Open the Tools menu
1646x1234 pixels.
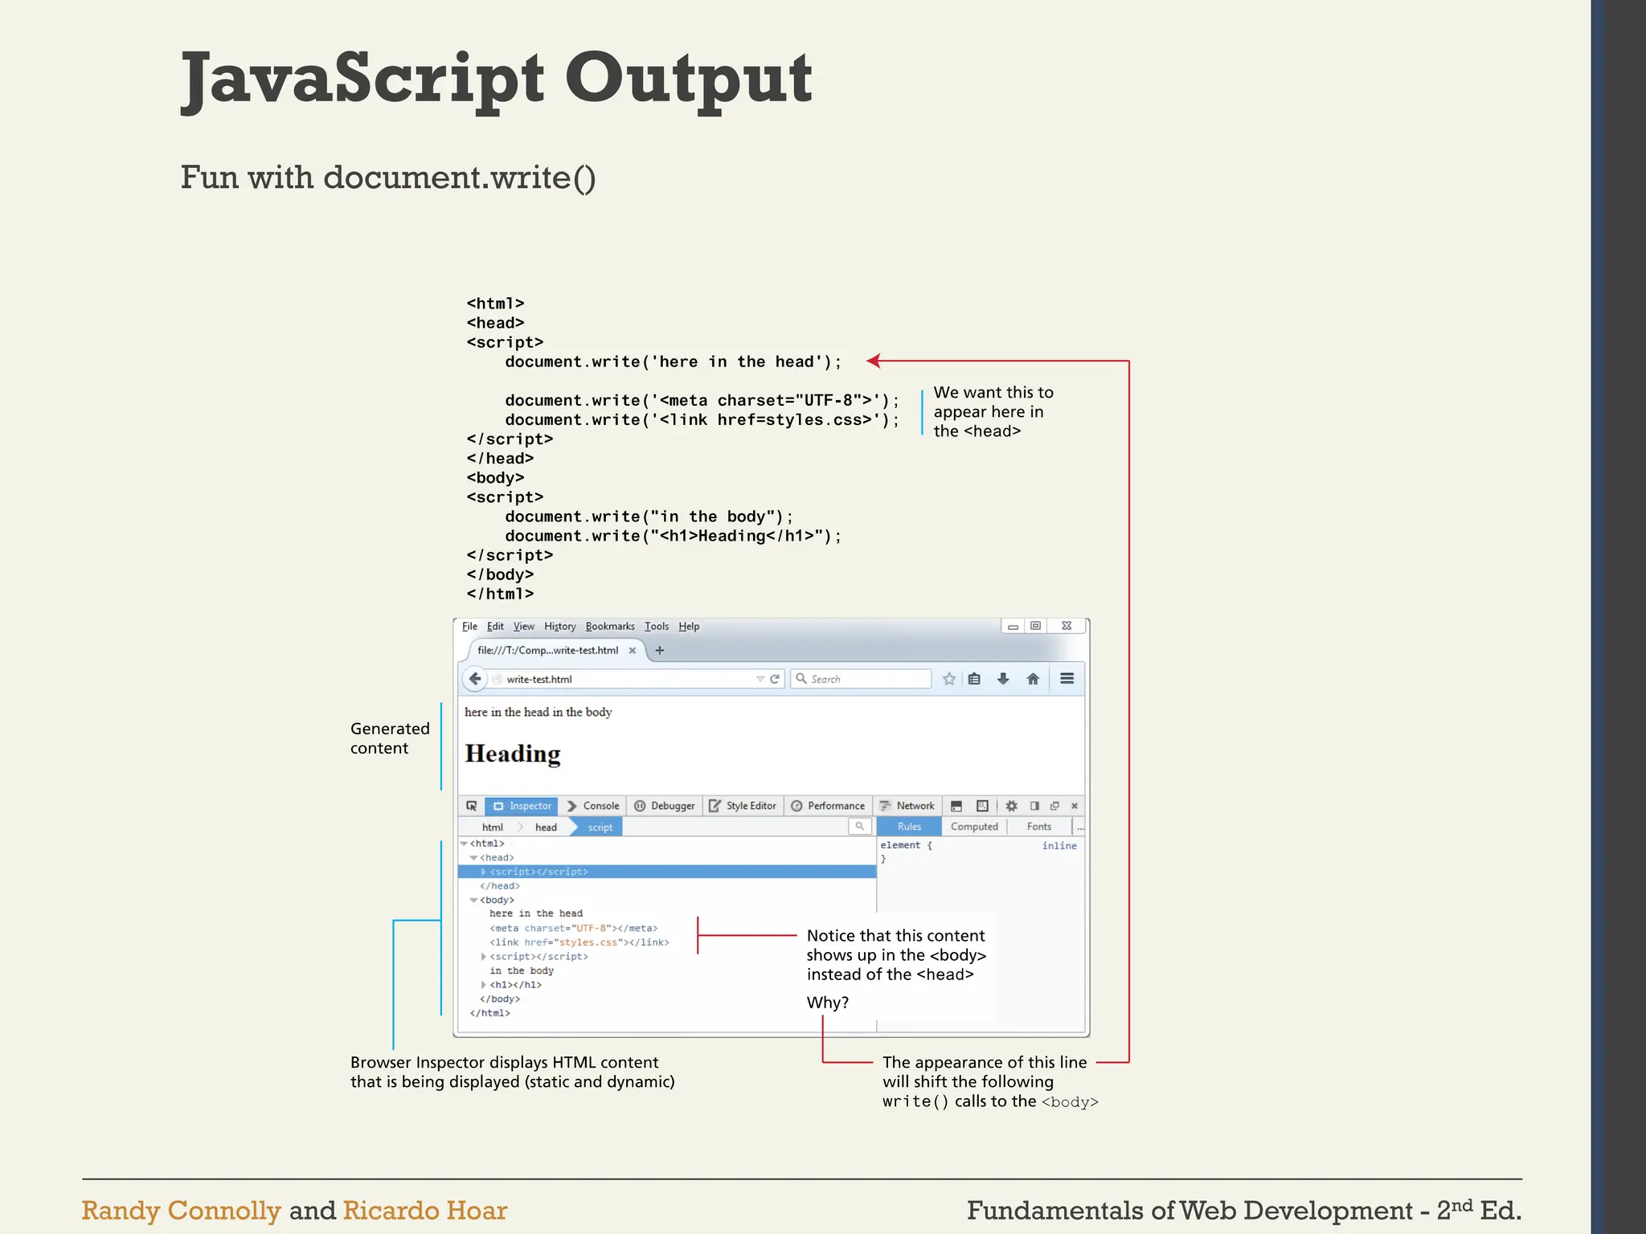657,627
